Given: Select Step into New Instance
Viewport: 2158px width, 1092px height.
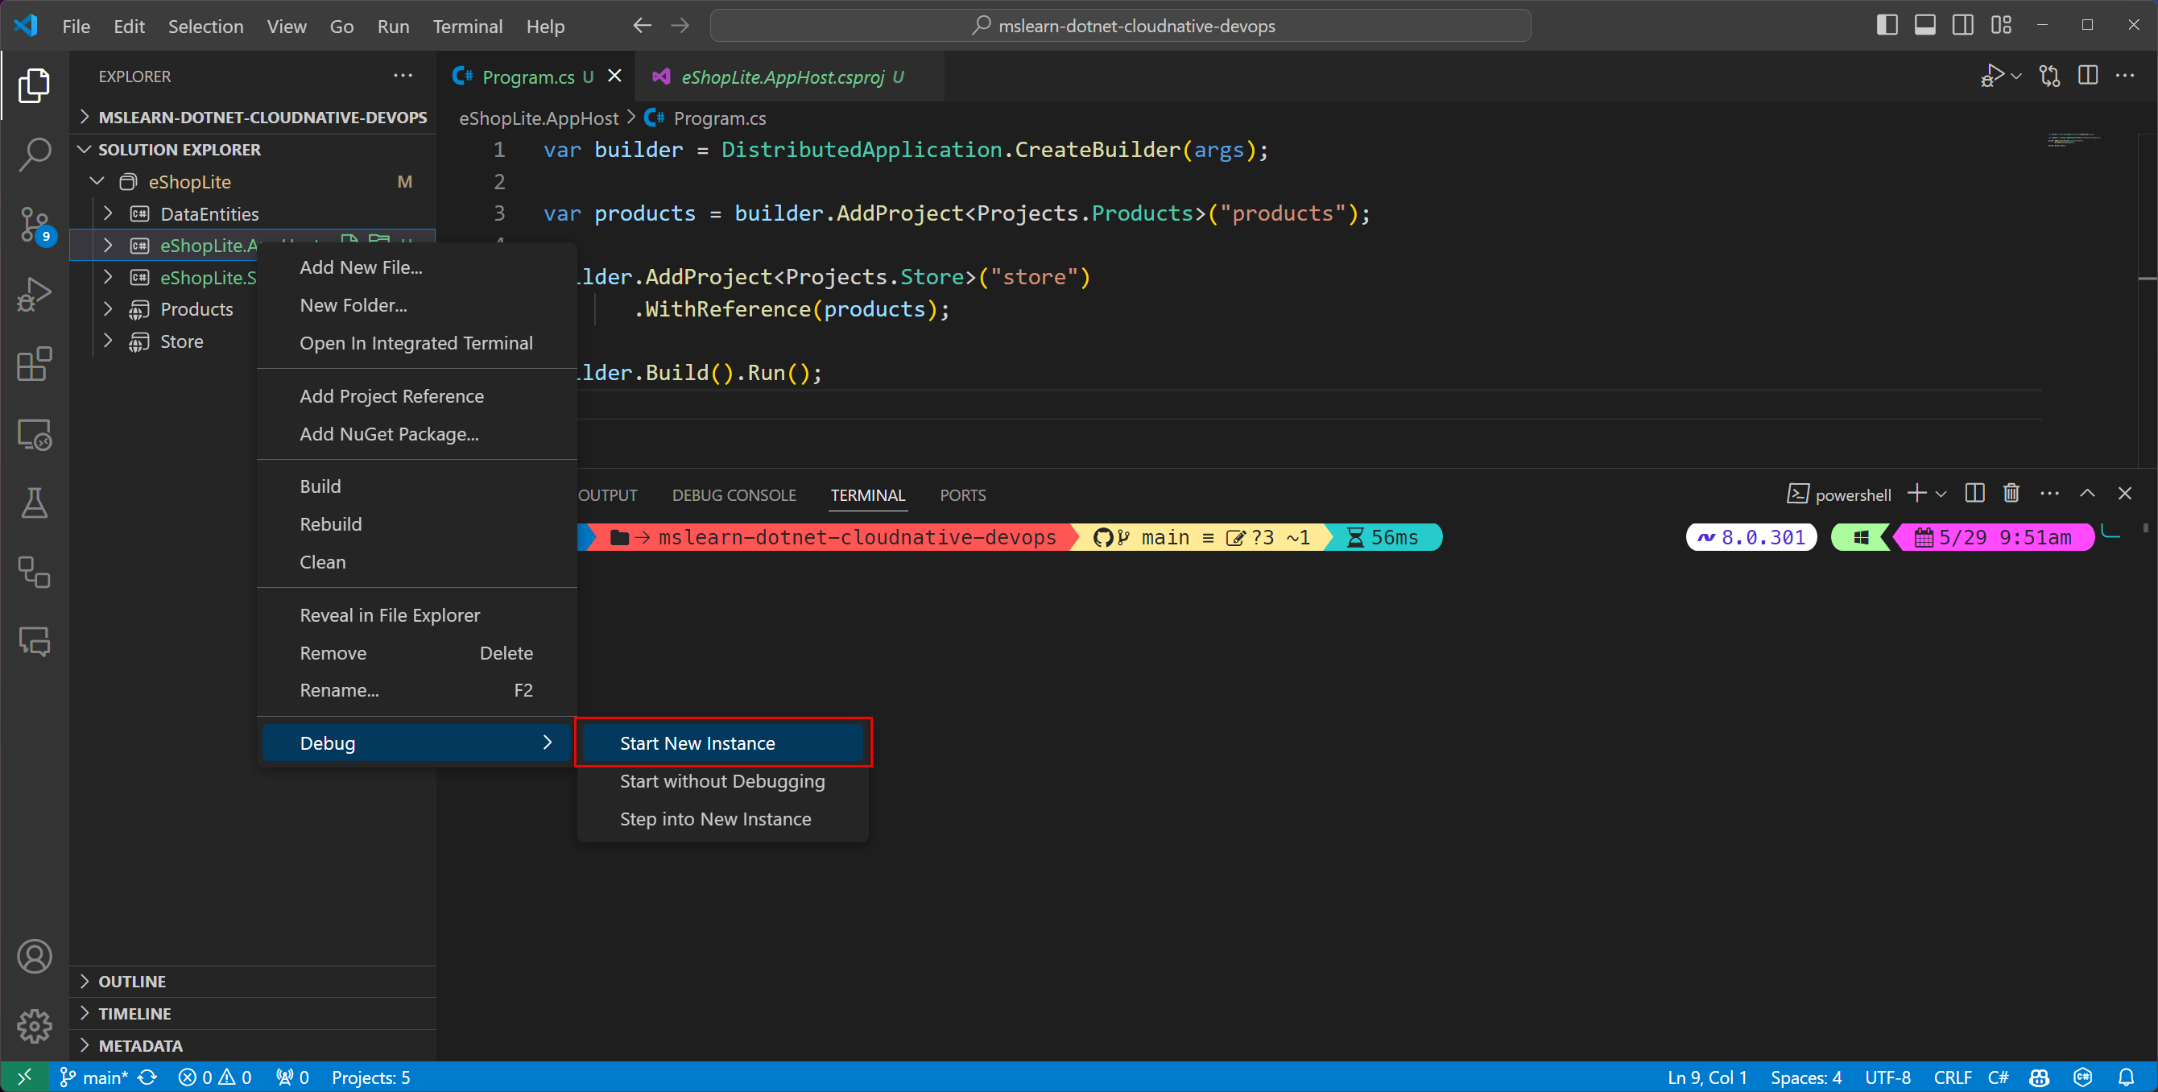Looking at the screenshot, I should coord(722,818).
